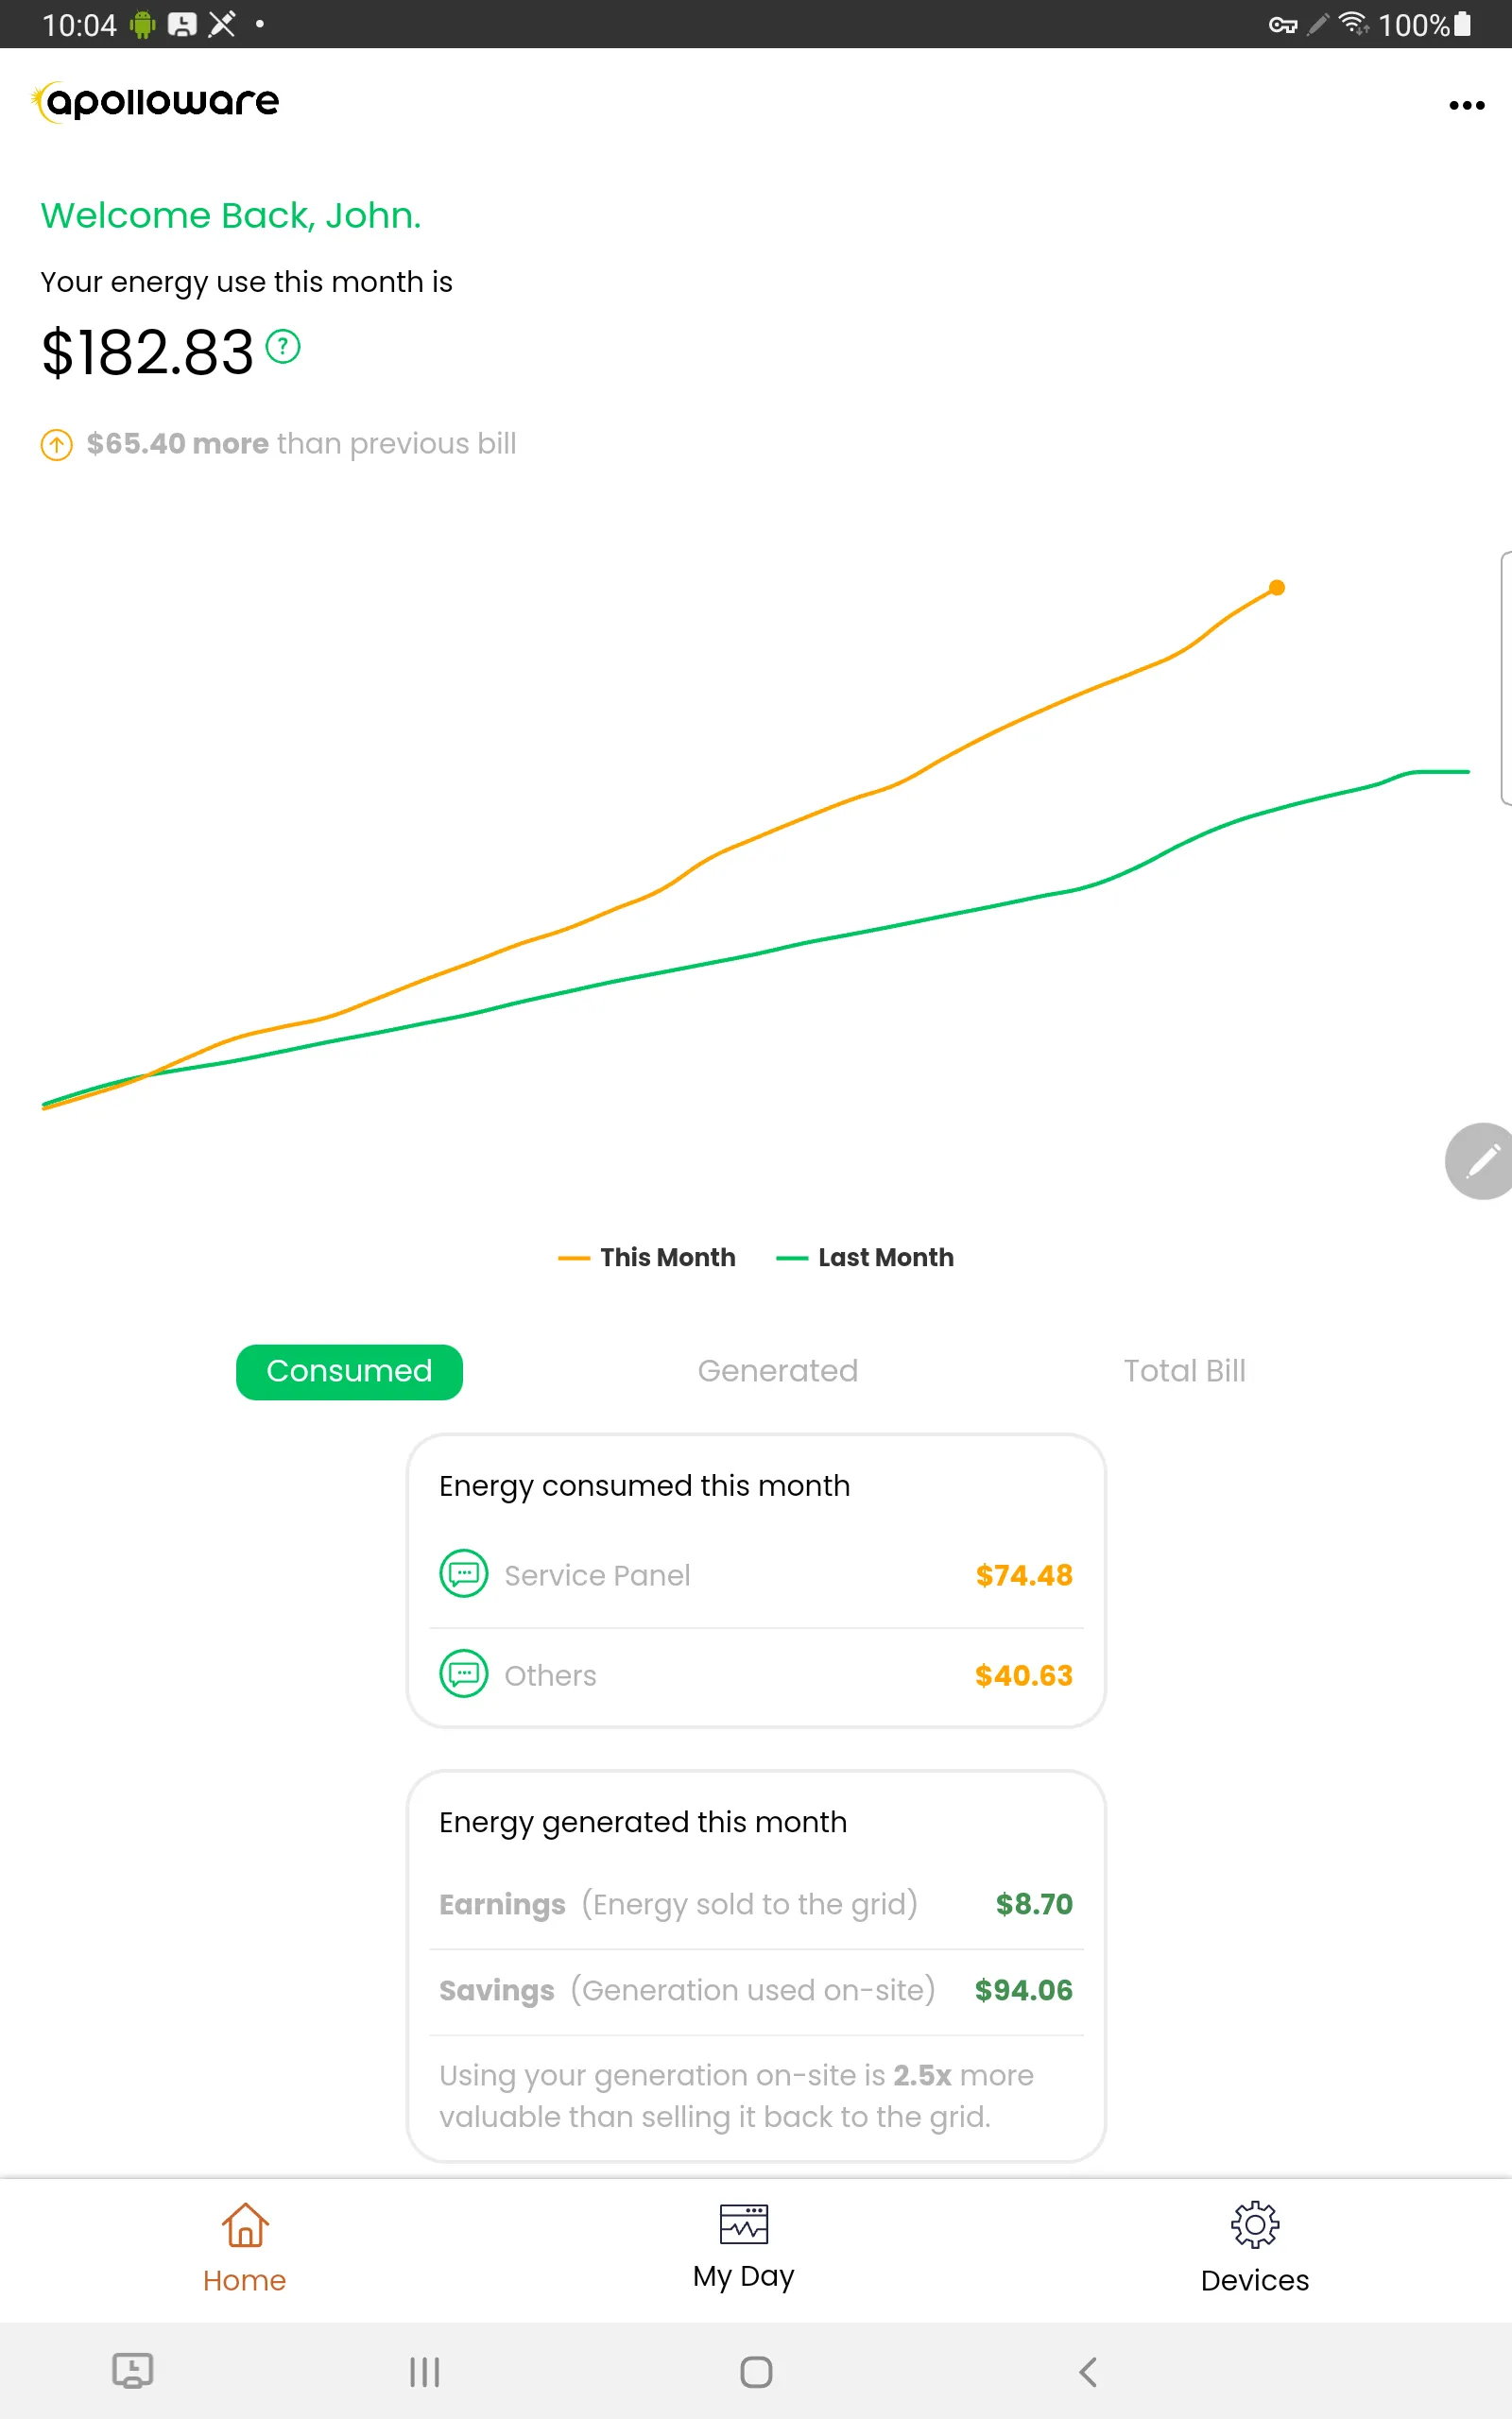Tap the gray pencil edit floating button
The image size is (1512, 2419).
pos(1480,1160)
